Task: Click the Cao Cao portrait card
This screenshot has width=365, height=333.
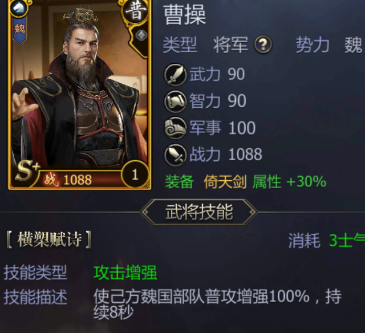Action: pos(79,94)
